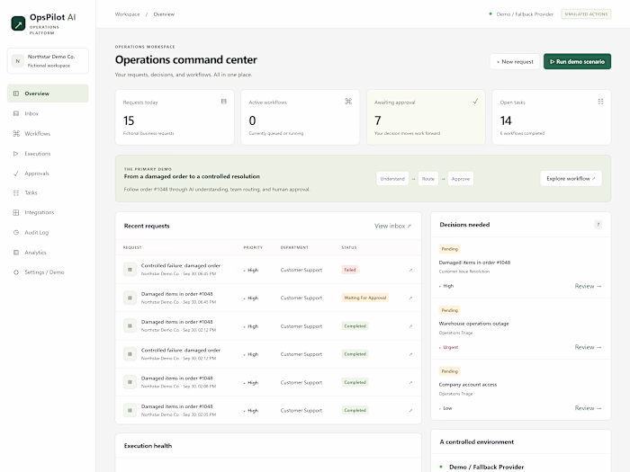Viewport: 630px width, 472px height.
Task: Click Demo / Fallback Provider in top bar
Action: (x=525, y=14)
